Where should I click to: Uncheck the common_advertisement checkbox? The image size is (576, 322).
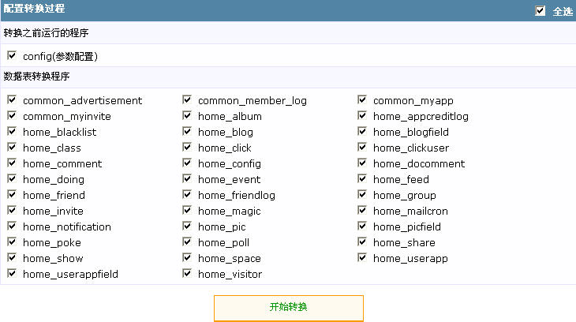pyautogui.click(x=12, y=100)
